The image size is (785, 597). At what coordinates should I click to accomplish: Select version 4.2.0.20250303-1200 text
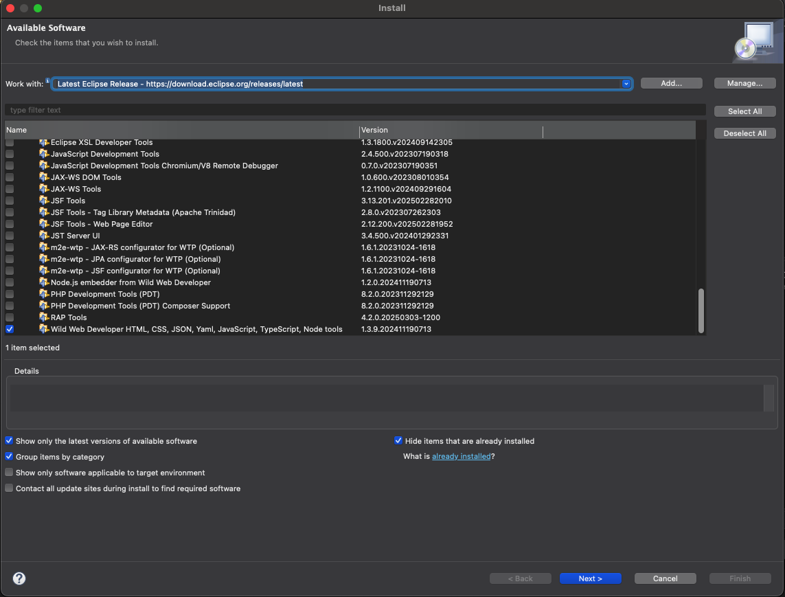coord(400,317)
